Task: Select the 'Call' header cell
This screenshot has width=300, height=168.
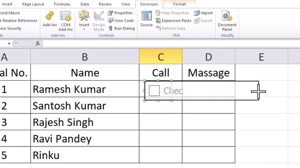Action: tap(161, 72)
